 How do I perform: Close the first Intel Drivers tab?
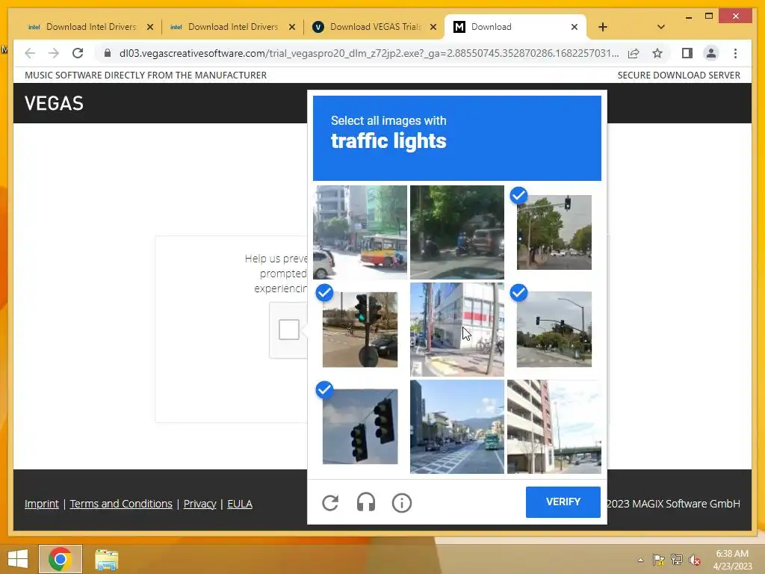(x=150, y=27)
